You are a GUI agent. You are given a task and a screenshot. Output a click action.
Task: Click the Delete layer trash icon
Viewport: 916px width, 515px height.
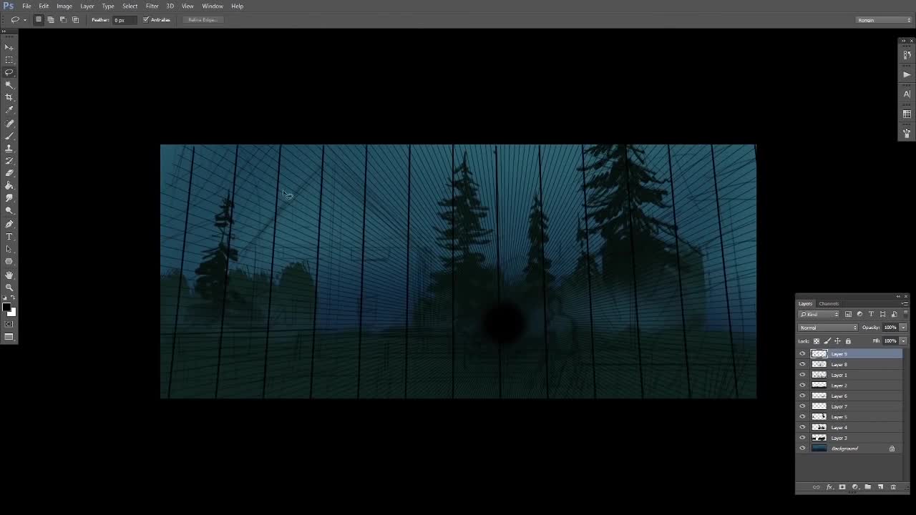click(x=893, y=487)
